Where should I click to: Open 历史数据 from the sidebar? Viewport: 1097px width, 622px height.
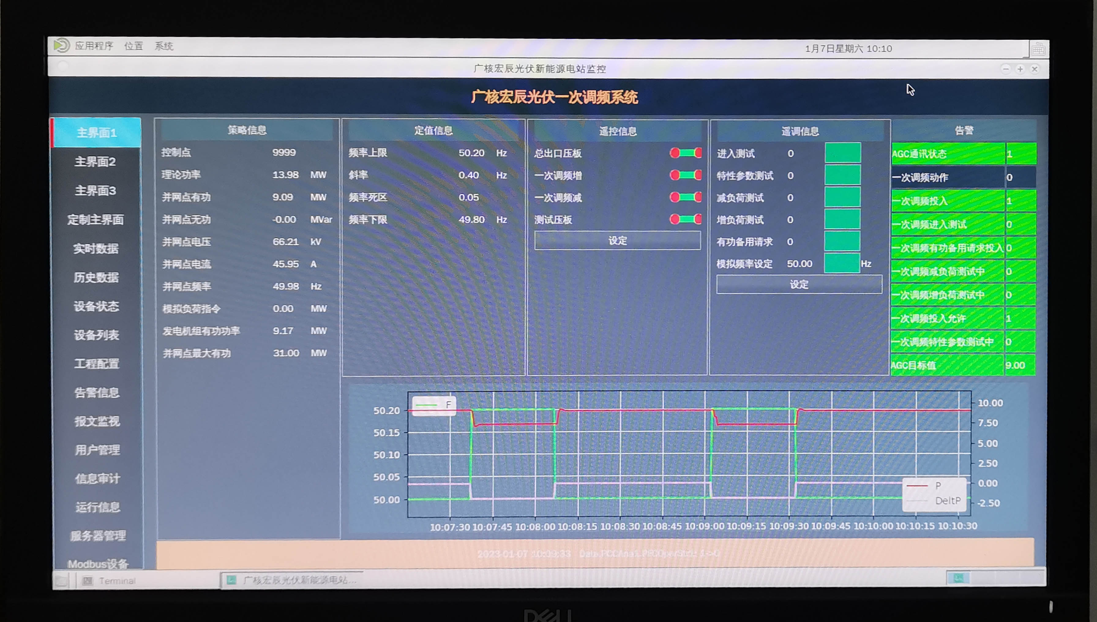[x=96, y=278]
